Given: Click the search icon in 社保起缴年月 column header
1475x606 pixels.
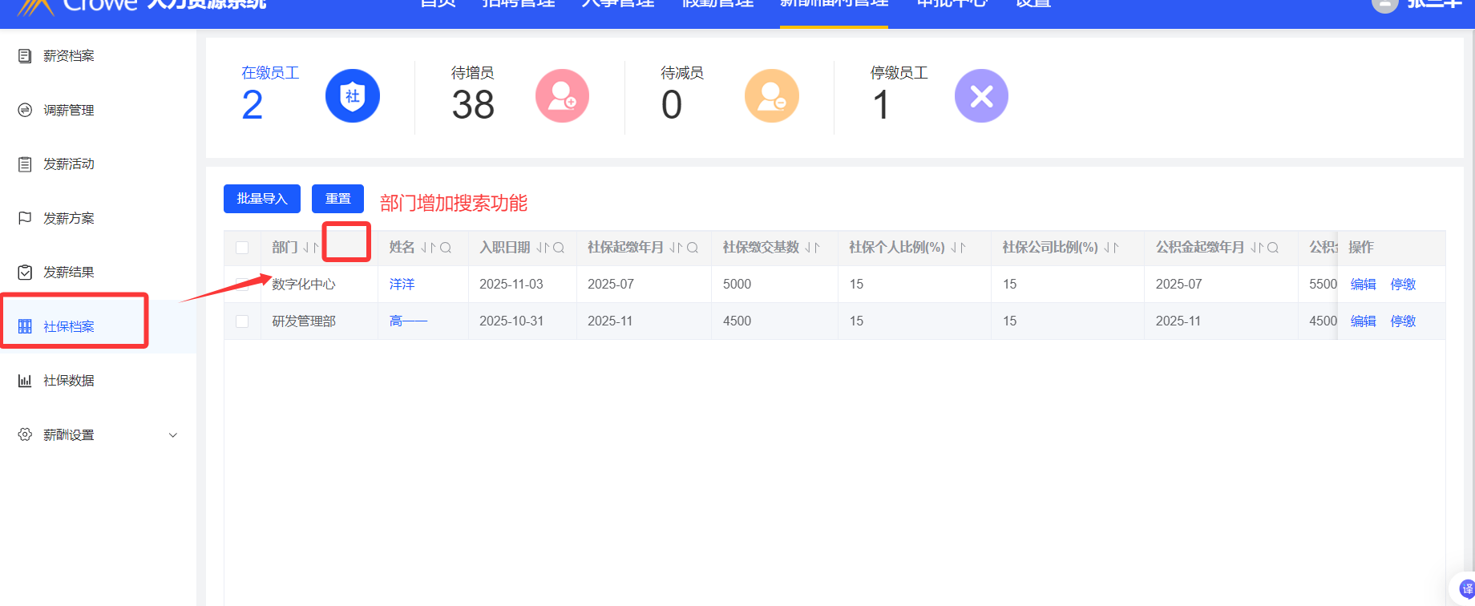Looking at the screenshot, I should coord(693,248).
